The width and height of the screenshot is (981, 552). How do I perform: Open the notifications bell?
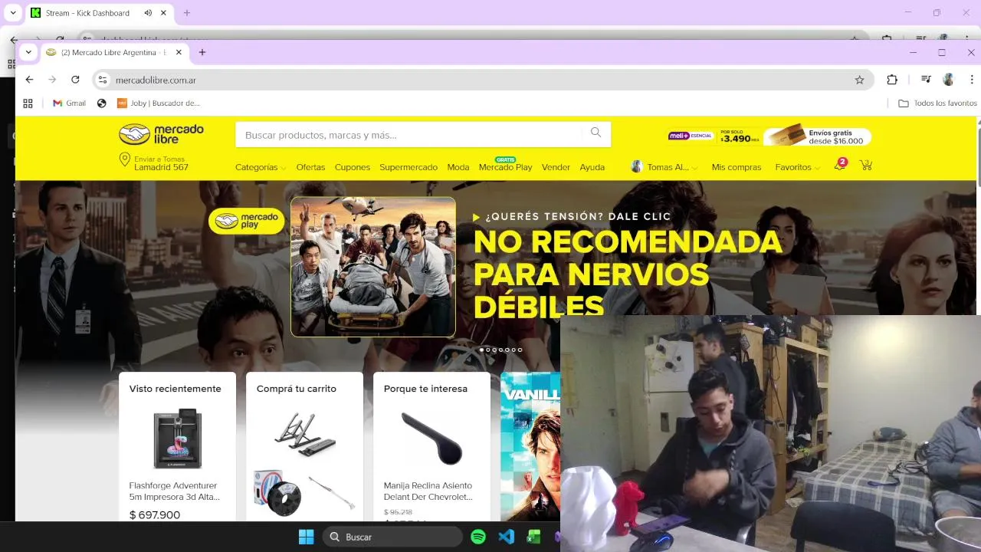tap(839, 166)
